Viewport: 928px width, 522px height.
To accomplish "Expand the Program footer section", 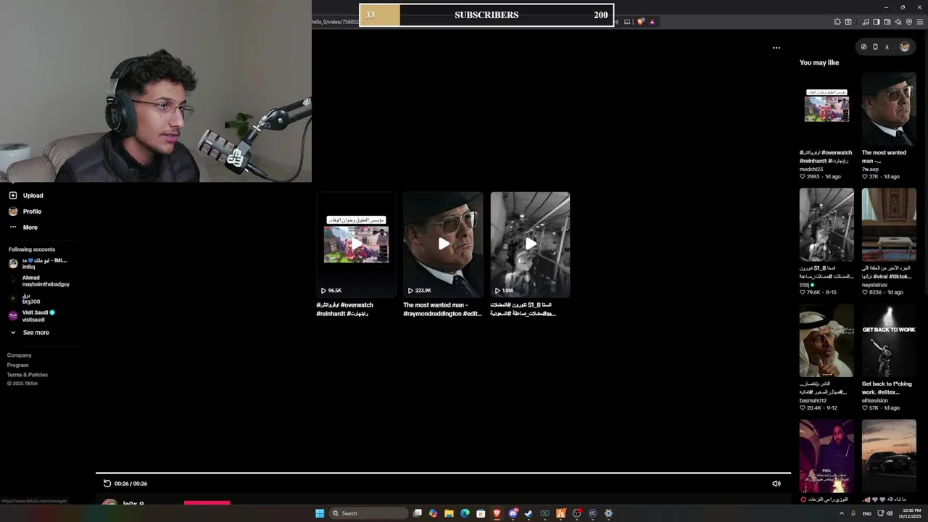I will (x=18, y=365).
